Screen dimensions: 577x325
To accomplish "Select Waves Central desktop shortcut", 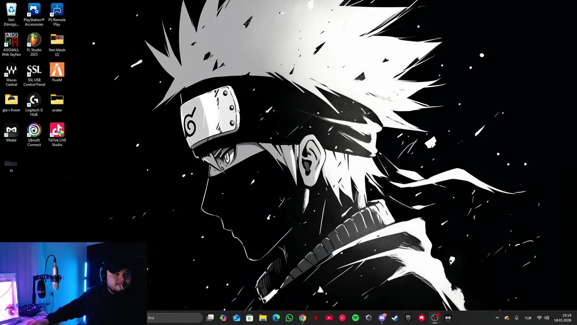I will pos(11,75).
